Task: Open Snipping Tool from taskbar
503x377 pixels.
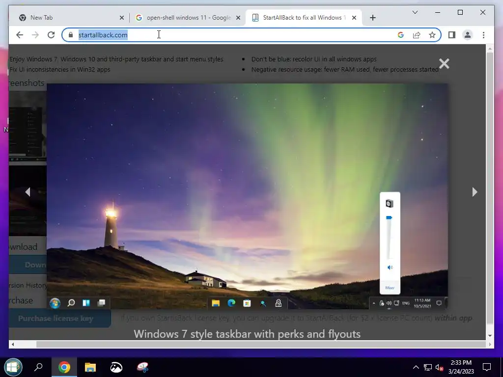Action: point(142,367)
